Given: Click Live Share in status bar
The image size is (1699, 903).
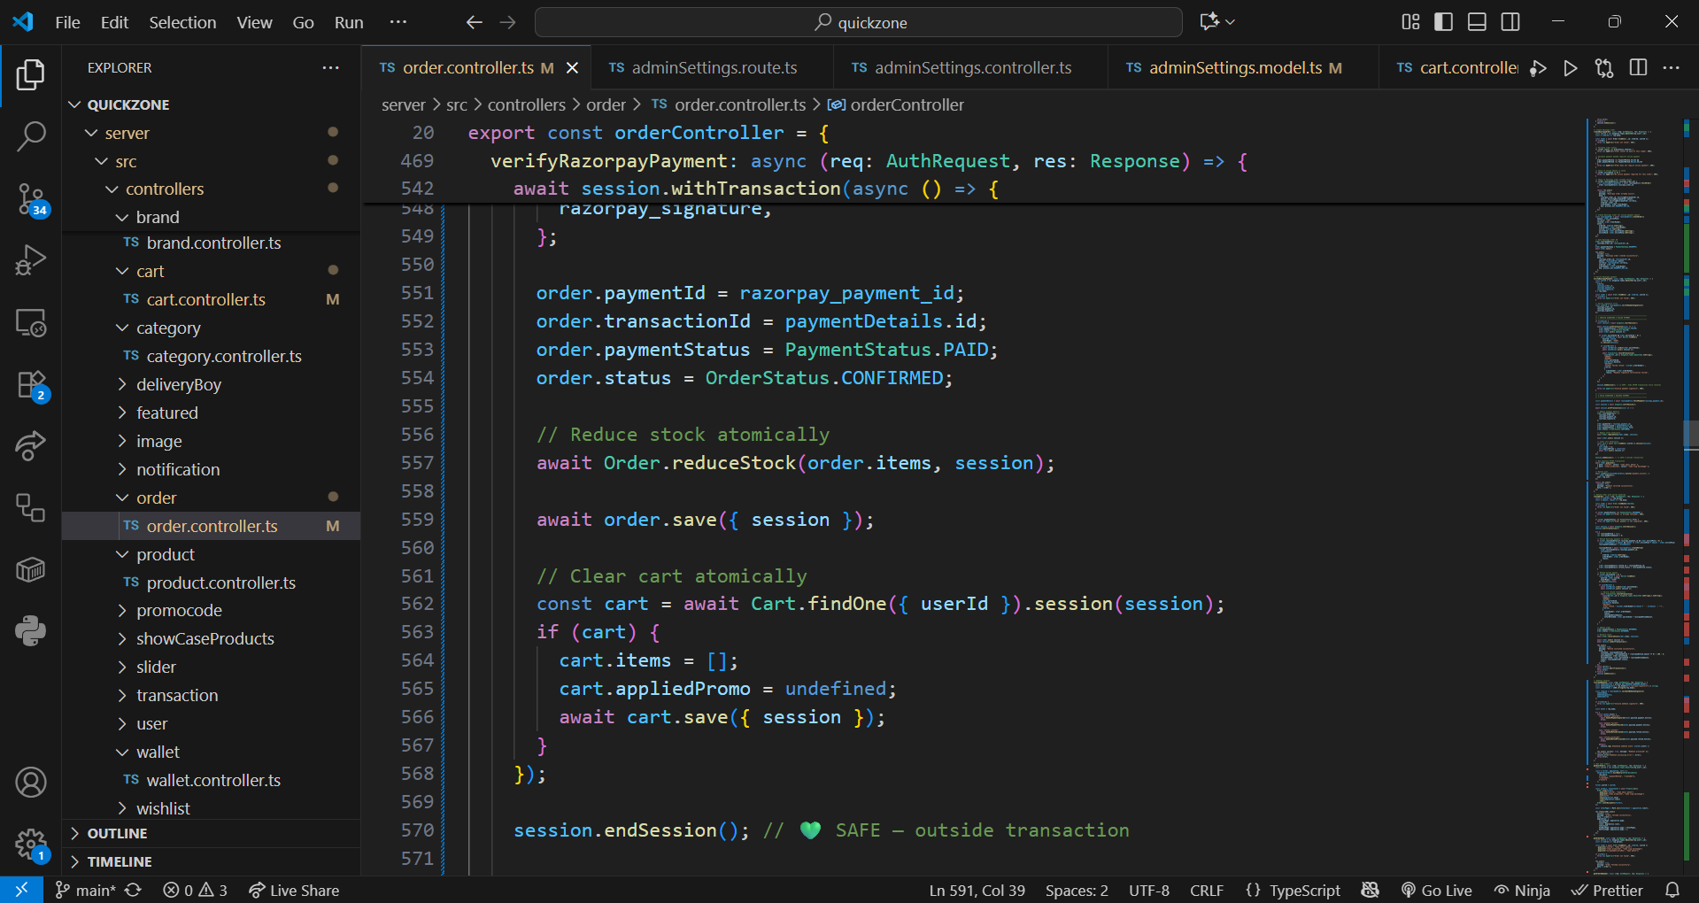Looking at the screenshot, I should tap(294, 890).
